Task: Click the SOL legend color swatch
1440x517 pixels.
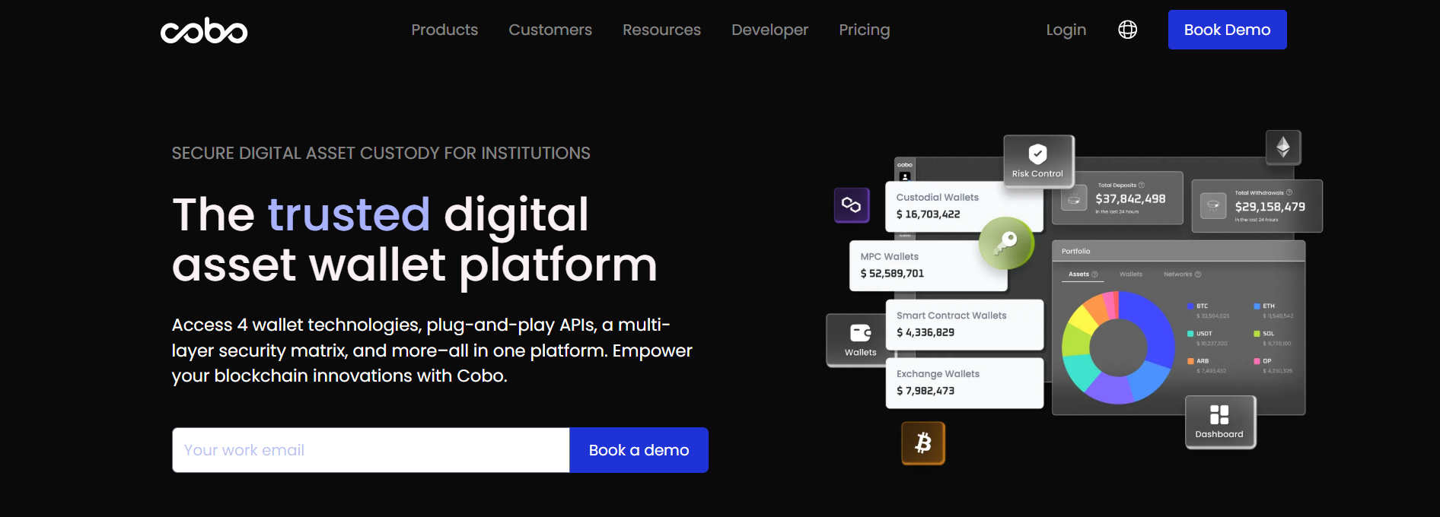Action: (1257, 334)
